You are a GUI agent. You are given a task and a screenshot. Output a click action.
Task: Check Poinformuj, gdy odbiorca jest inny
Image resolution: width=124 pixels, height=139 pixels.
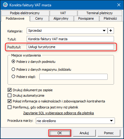9,107
